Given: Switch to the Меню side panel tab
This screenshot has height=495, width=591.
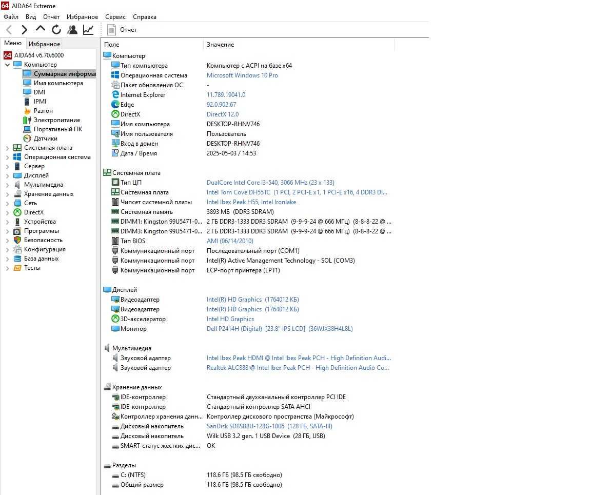Looking at the screenshot, I should point(13,43).
